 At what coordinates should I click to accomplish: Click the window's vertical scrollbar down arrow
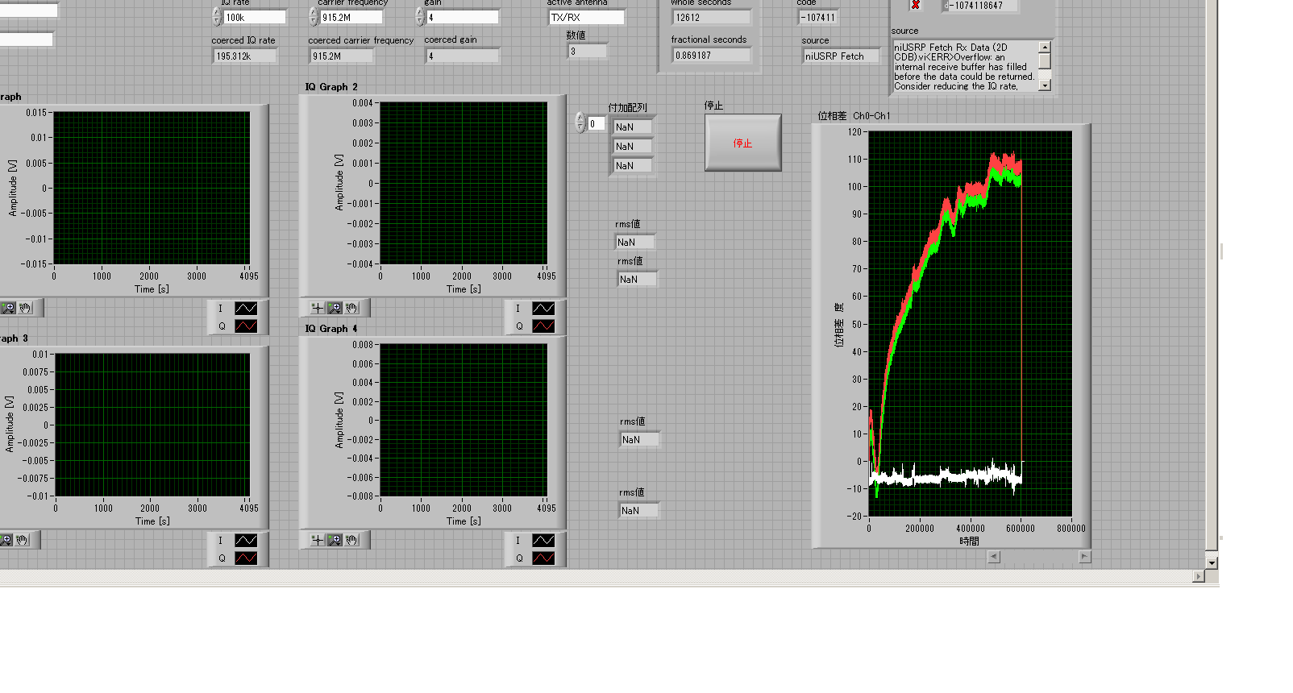pyautogui.click(x=1212, y=562)
